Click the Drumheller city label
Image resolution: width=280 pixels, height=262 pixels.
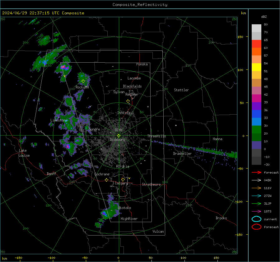click(182, 154)
